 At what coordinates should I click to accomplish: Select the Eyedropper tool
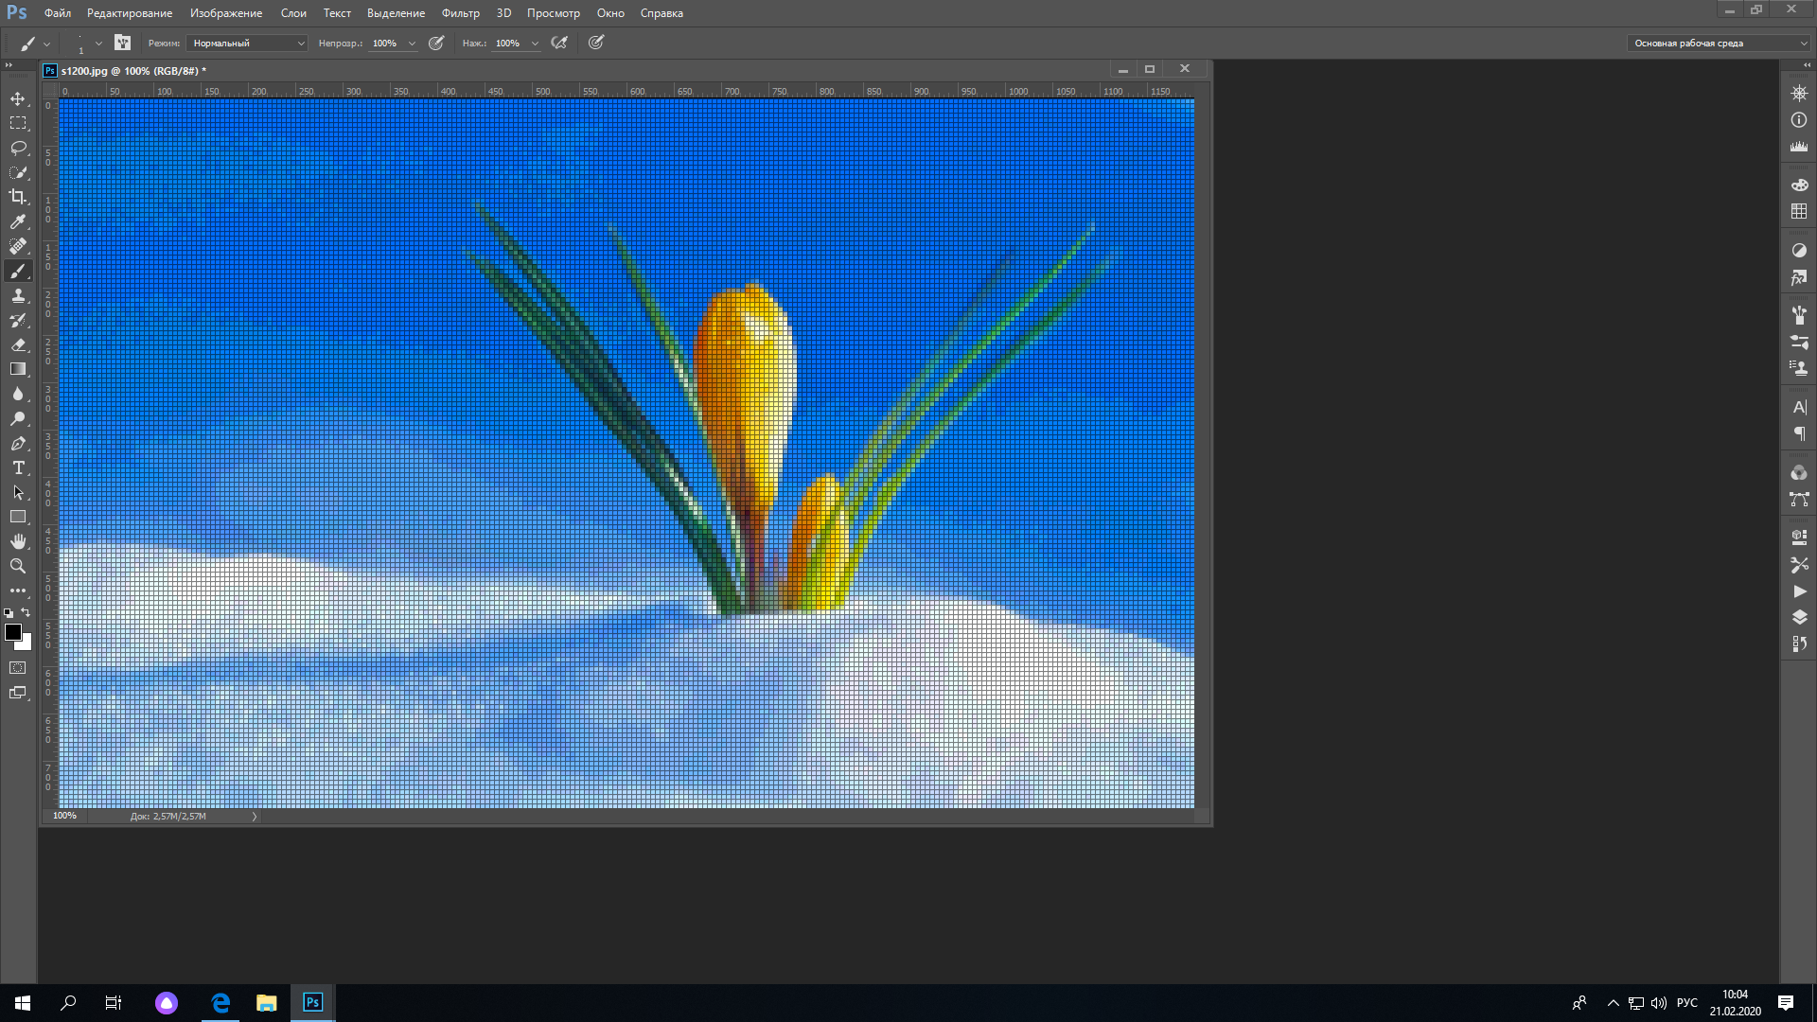click(18, 221)
